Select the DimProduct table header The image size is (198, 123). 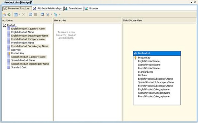tap(157, 53)
